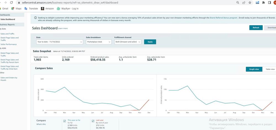Open the Wayflyer - Log In bookmark
276x130 pixels.
[x=68, y=9]
